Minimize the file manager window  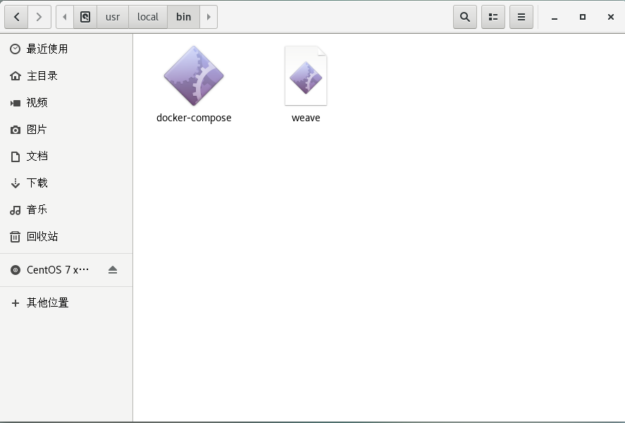(555, 17)
